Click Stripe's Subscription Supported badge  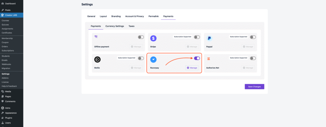[x=182, y=37]
